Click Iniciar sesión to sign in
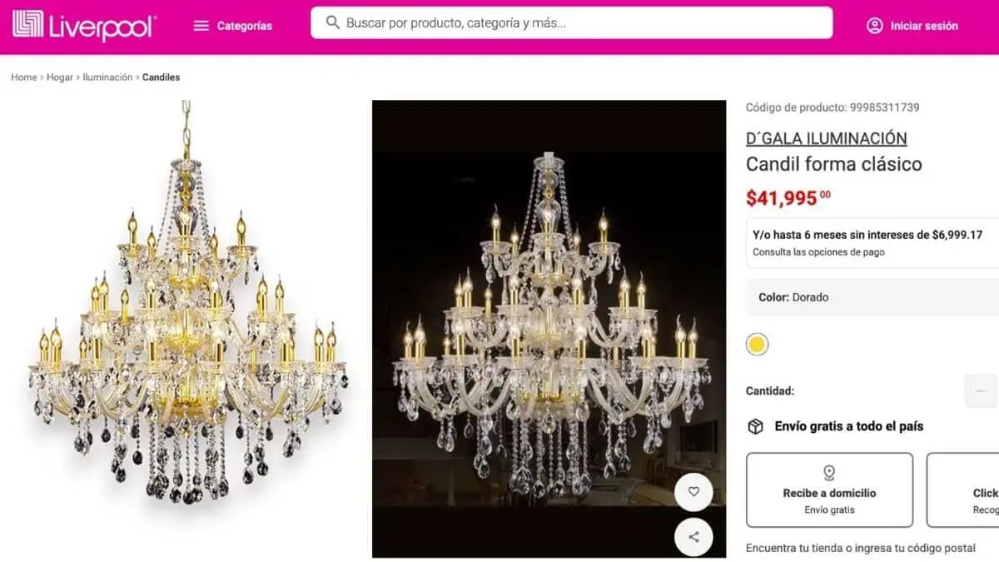The height and width of the screenshot is (562, 999). [924, 26]
